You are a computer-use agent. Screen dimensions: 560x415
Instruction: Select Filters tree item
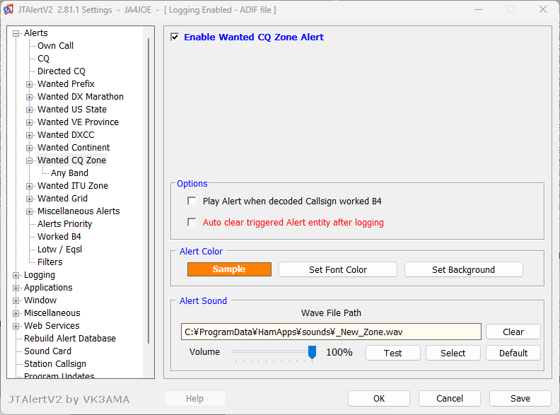click(50, 262)
